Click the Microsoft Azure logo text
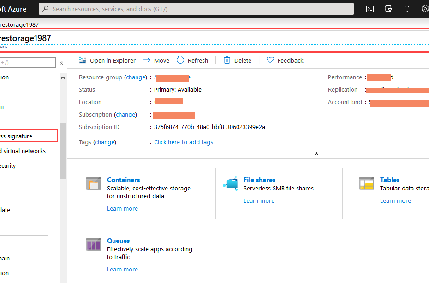This screenshot has height=283, width=429. click(13, 9)
